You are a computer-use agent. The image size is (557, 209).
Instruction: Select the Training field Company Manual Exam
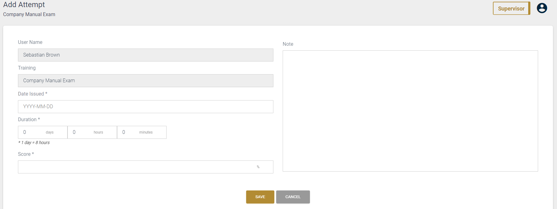pyautogui.click(x=146, y=81)
